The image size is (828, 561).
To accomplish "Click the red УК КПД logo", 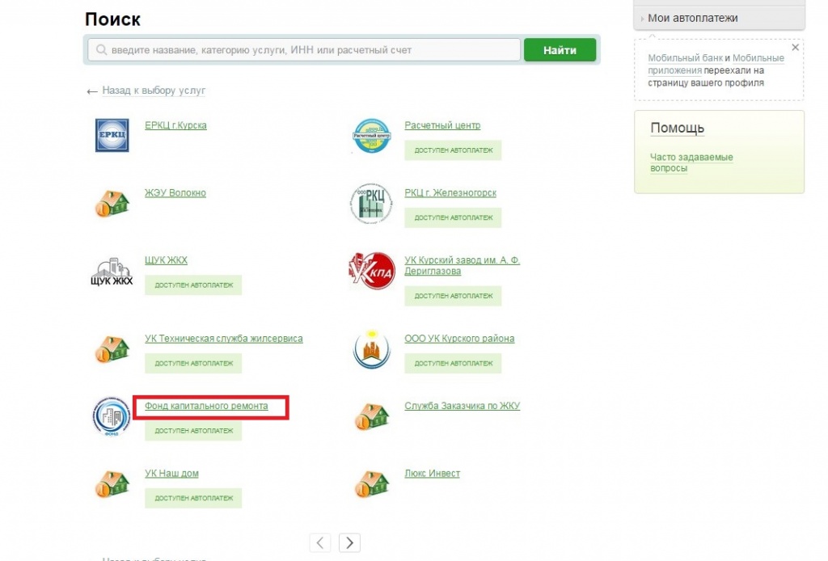I will tap(372, 271).
